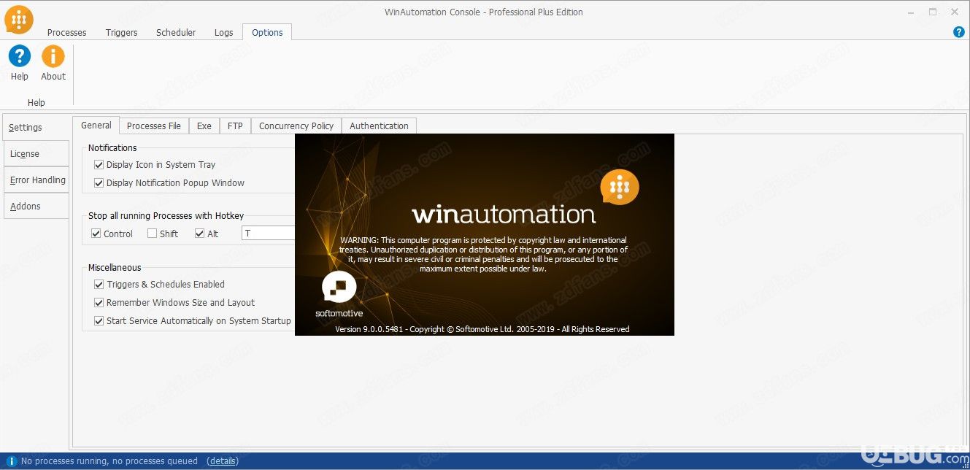Minimize the WinAutomation Console window

pos(912,12)
